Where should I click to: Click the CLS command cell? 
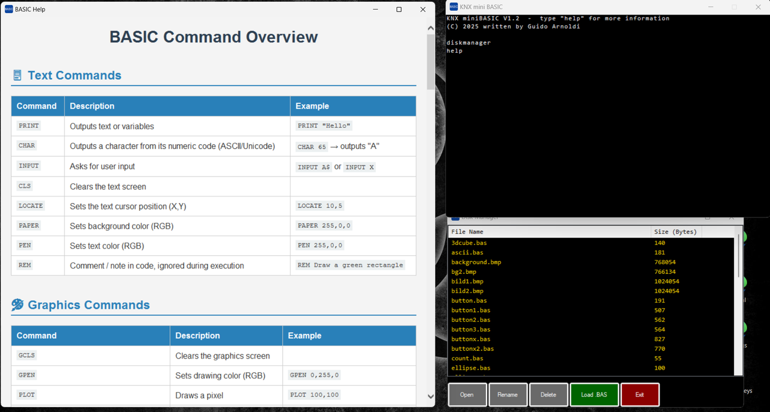pos(38,186)
